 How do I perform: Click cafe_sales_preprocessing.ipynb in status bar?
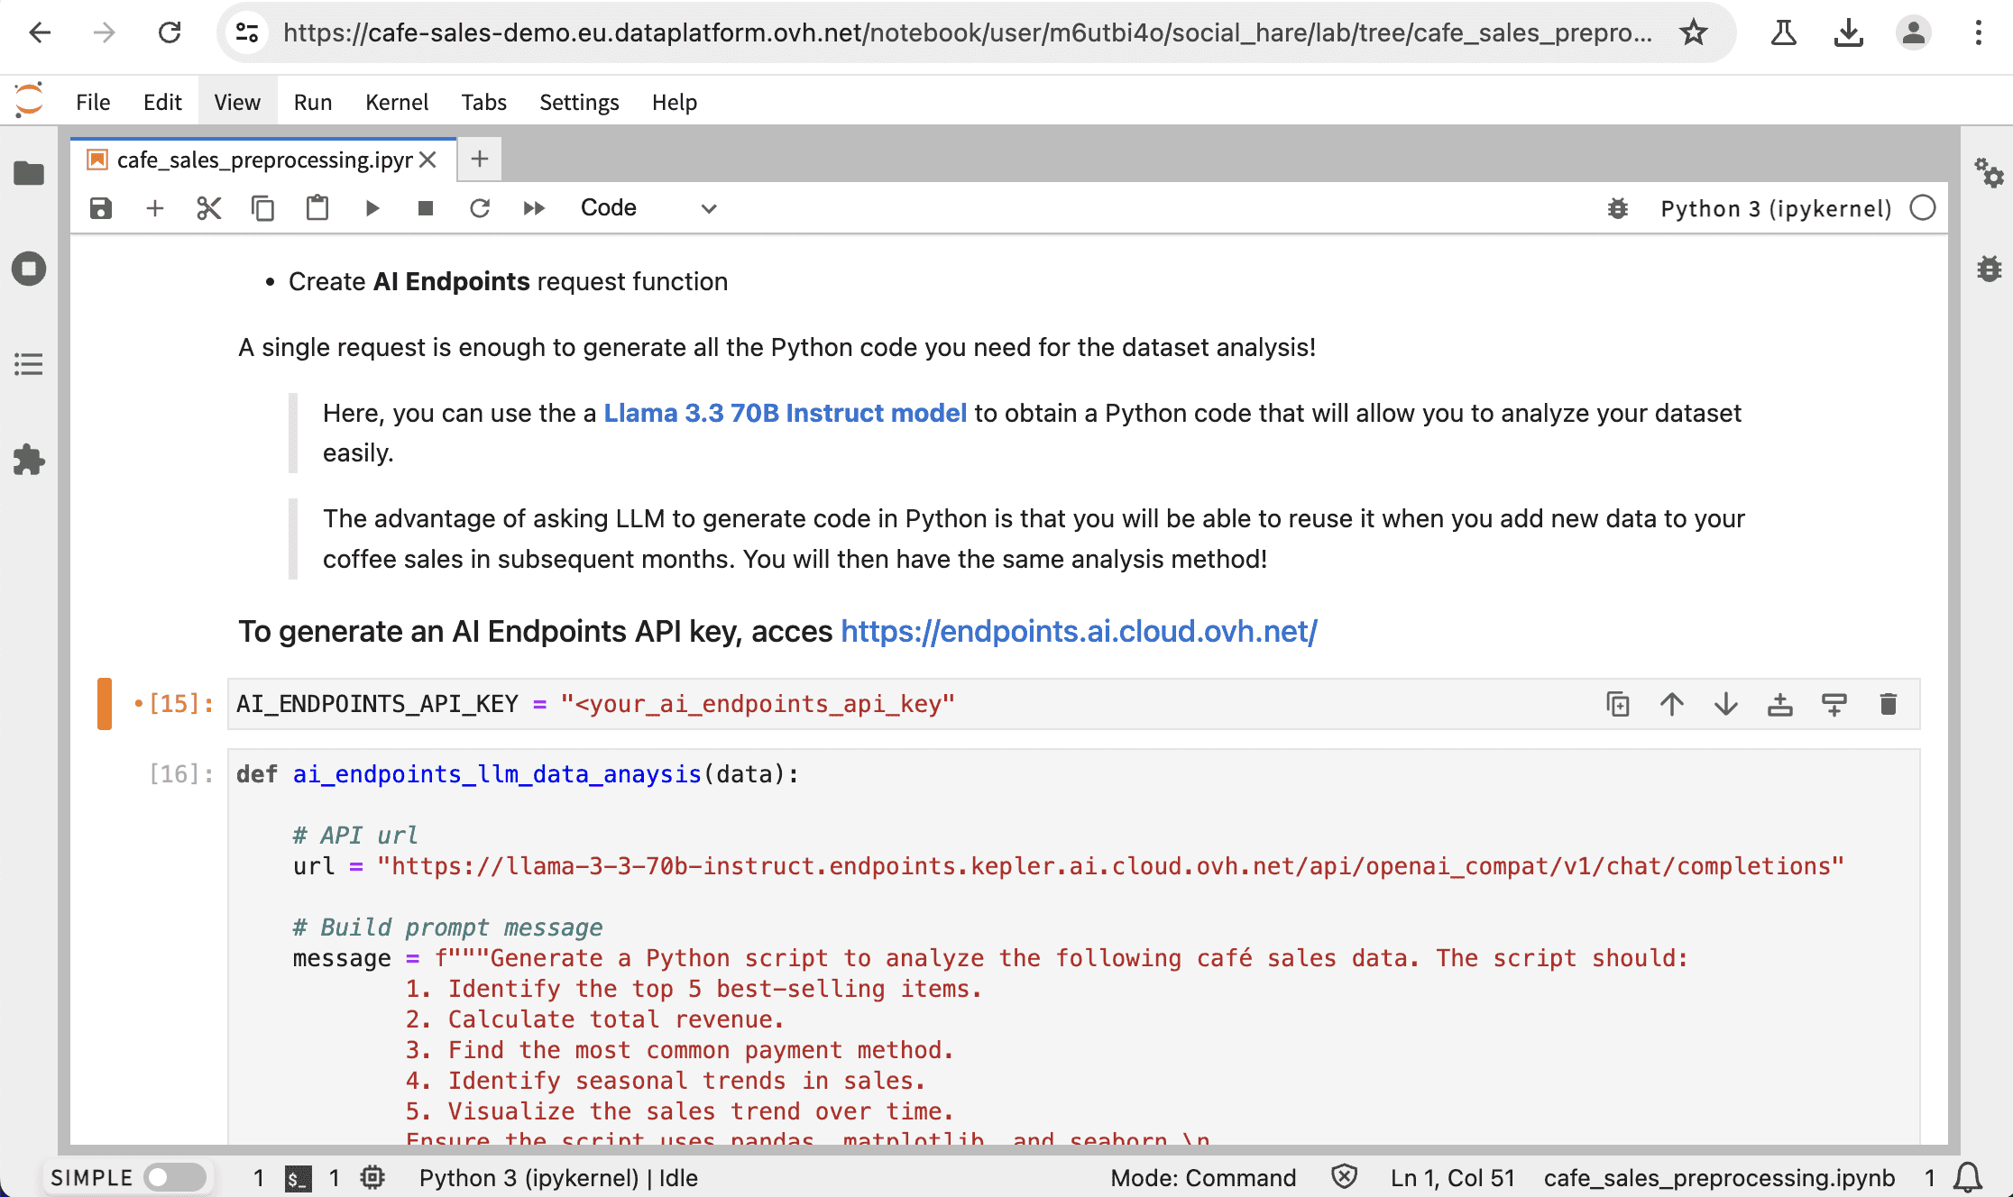1719,1177
